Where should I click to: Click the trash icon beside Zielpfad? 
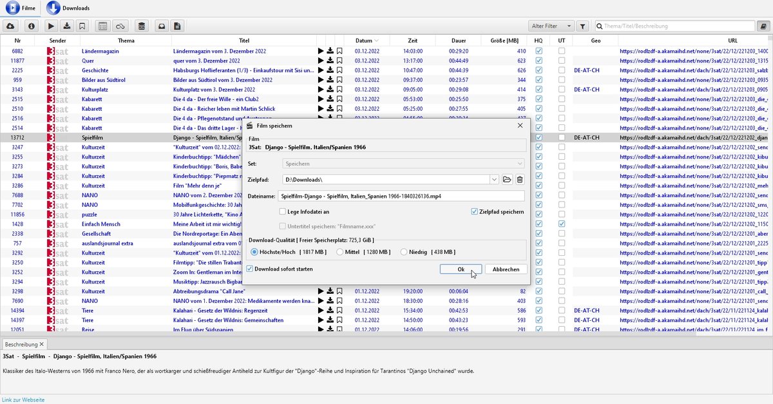click(520, 180)
